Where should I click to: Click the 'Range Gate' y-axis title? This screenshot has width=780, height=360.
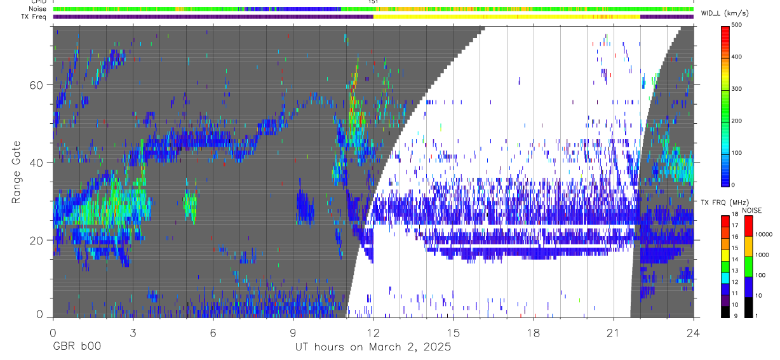pos(17,173)
